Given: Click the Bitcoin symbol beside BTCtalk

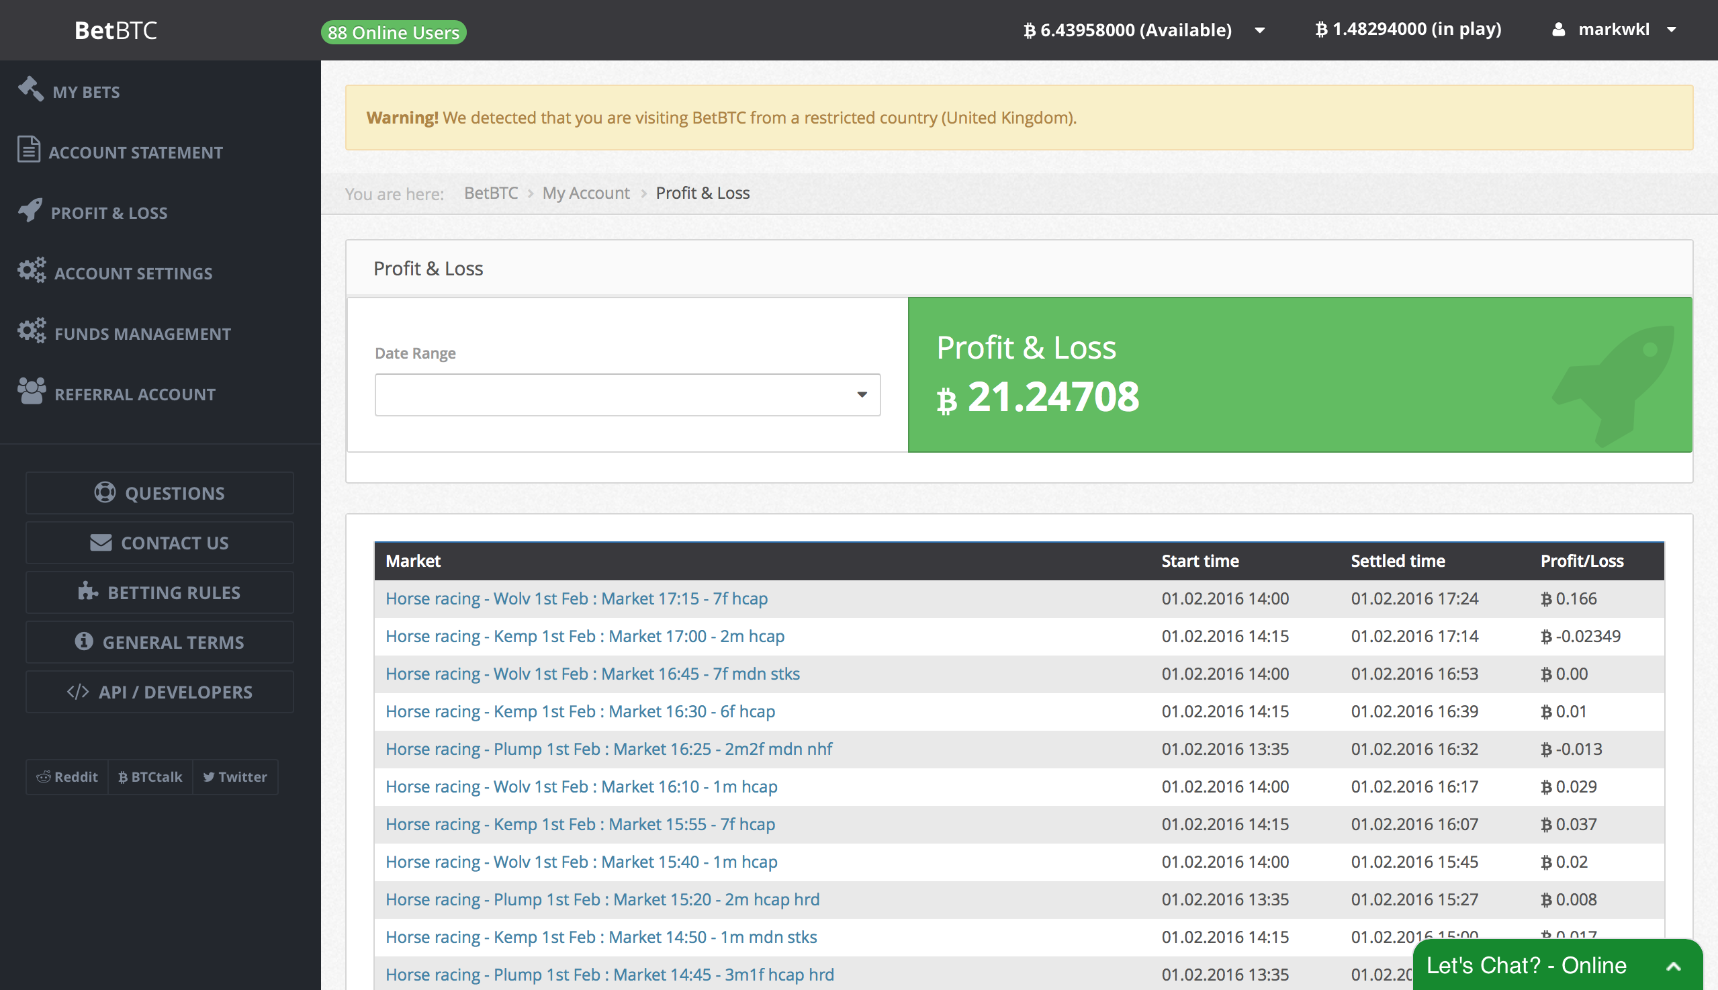Looking at the screenshot, I should pos(122,776).
